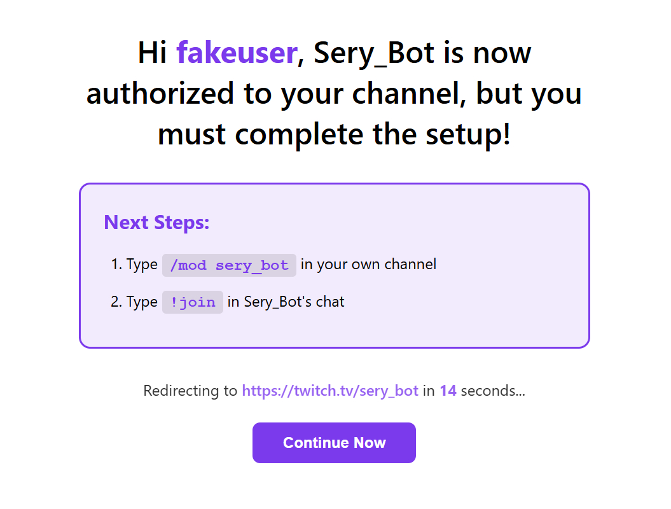
Task: Click the "Redirecting to" text
Action: click(x=190, y=391)
